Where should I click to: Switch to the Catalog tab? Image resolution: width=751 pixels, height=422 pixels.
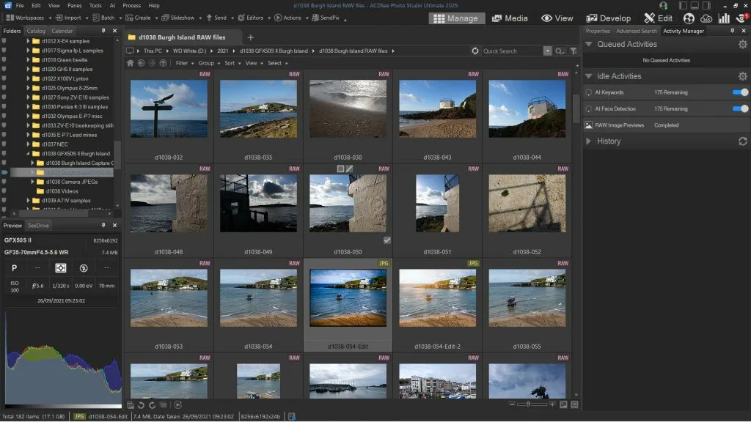point(35,31)
